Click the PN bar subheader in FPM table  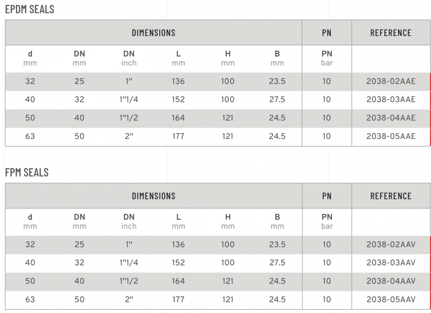[x=326, y=221]
